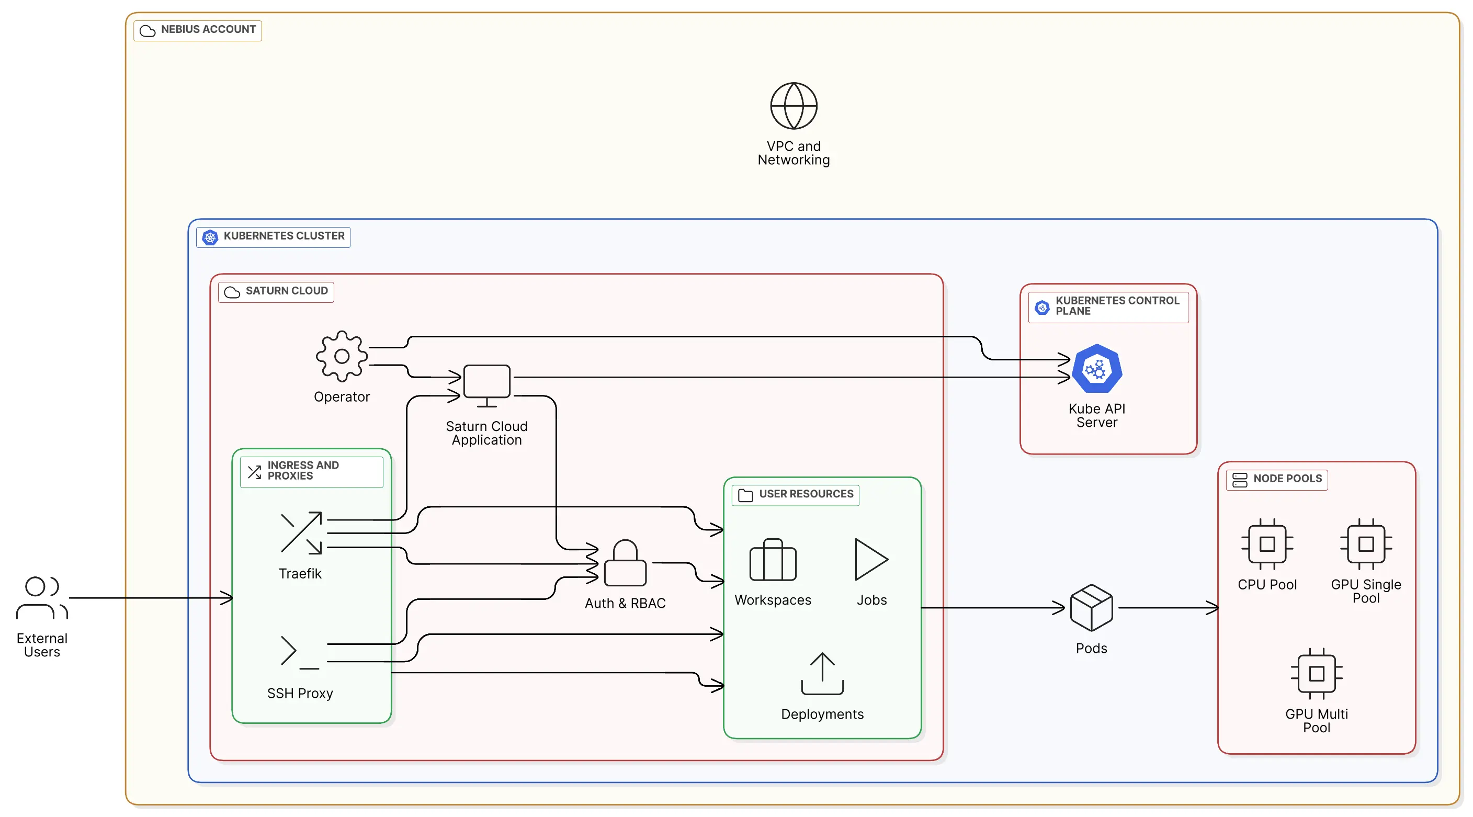Viewport: 1473px width, 817px height.
Task: Click the 'Traefik' caption text
Action: [300, 573]
